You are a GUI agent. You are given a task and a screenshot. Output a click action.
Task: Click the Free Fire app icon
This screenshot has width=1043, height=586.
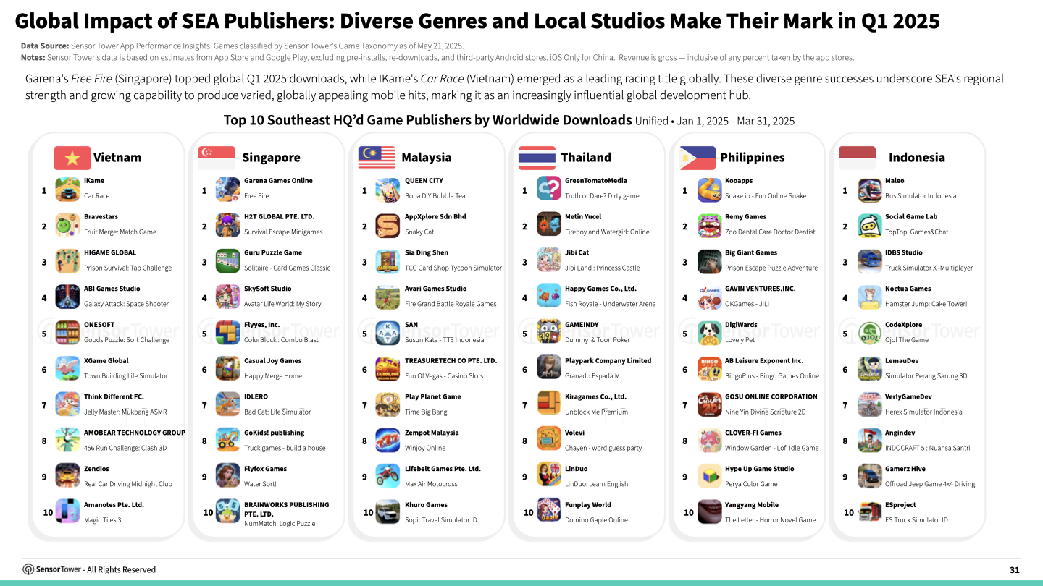228,189
